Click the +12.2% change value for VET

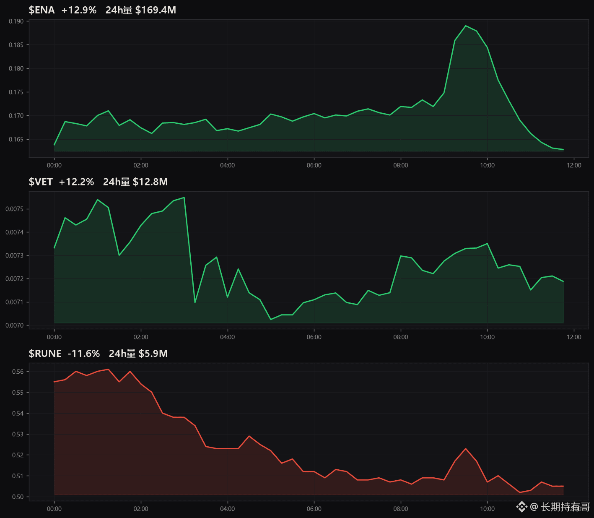[76, 182]
